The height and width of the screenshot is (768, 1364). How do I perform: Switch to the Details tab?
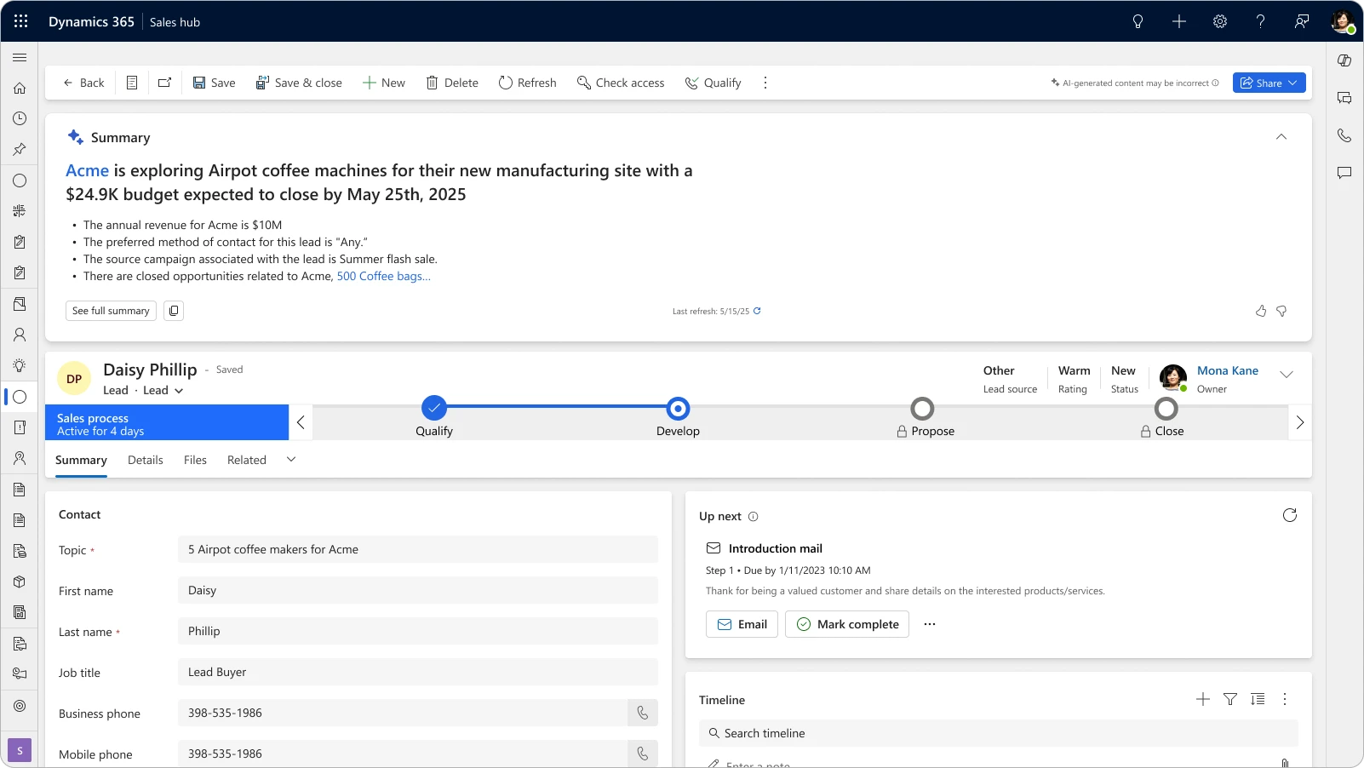[146, 460]
